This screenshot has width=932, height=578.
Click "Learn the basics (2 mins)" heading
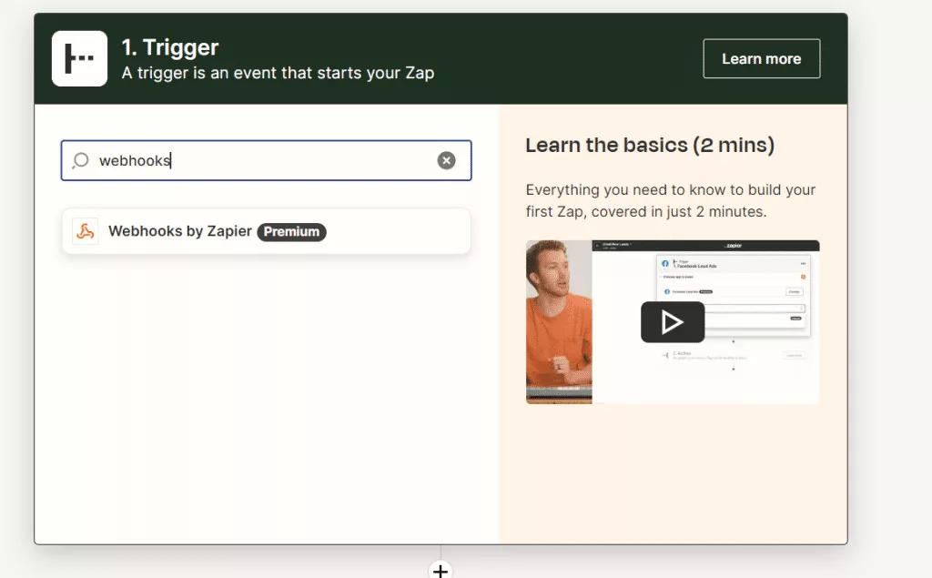(650, 145)
